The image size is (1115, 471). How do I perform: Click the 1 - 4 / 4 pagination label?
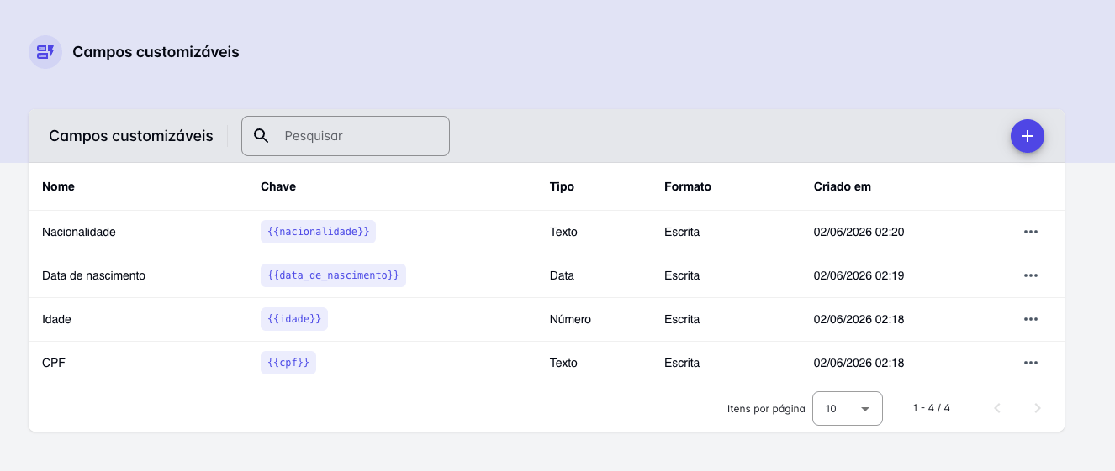coord(932,408)
